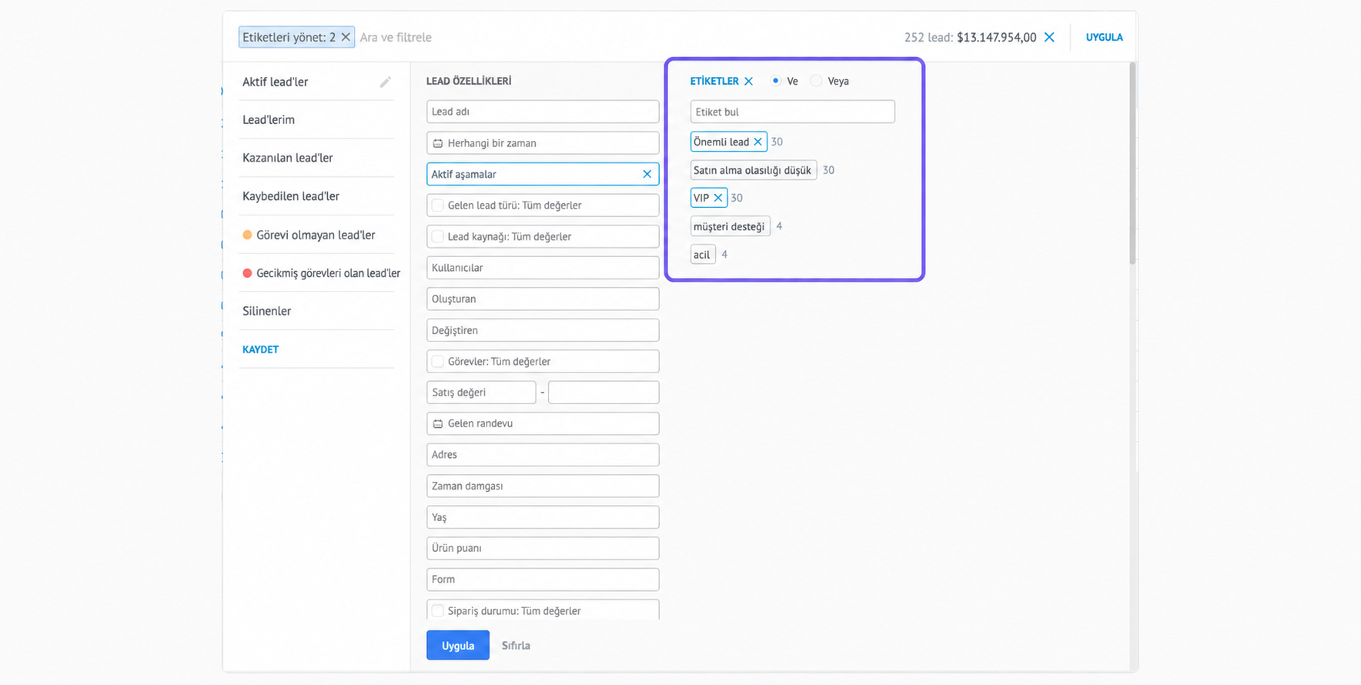Clear the Aktif aşamalar field
Image resolution: width=1361 pixels, height=685 pixels.
[x=647, y=174]
